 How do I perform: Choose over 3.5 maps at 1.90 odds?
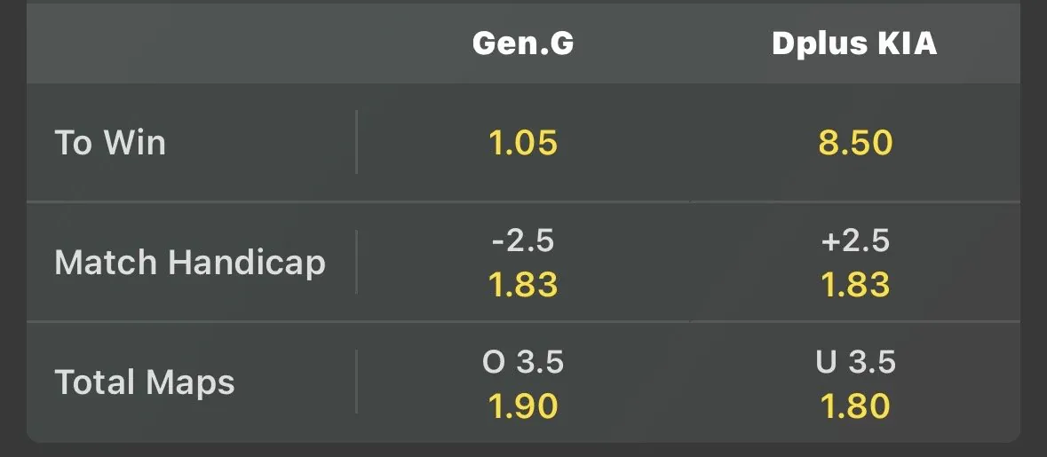(523, 406)
